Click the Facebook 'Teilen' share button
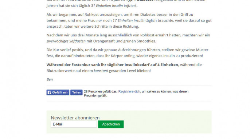Viewport: 250px width, 139px height. tap(77, 92)
